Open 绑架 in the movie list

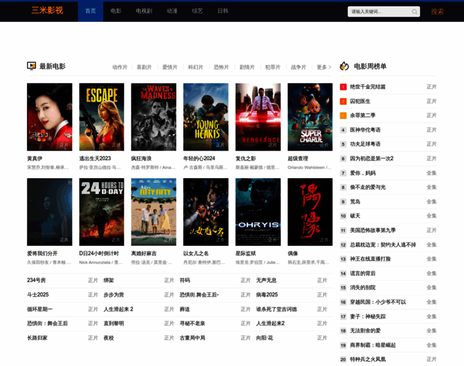(x=109, y=280)
